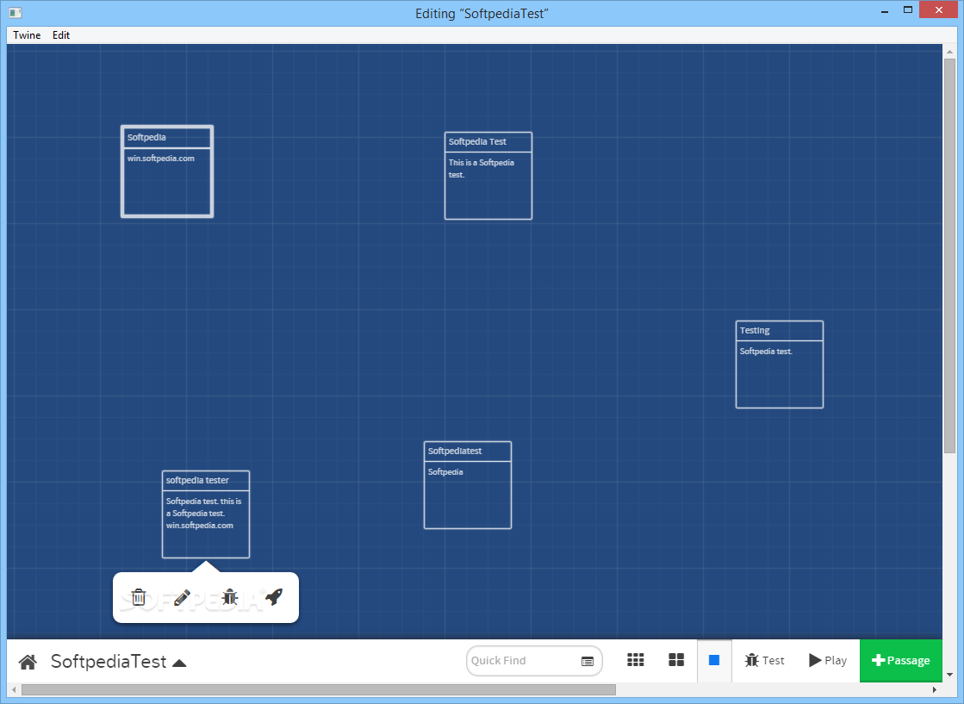Select the Softpedia Test passage

488,176
